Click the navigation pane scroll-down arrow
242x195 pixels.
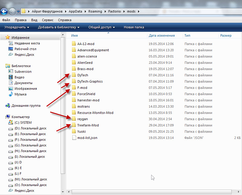63,192
